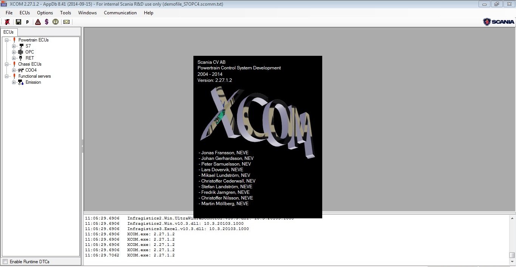The width and height of the screenshot is (516, 267).
Task: Select the OPC gearbox icon in tree
Action: point(21,52)
